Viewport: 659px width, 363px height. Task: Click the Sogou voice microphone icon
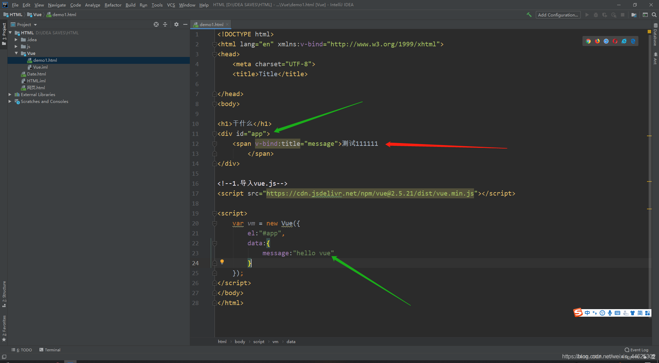(x=610, y=313)
